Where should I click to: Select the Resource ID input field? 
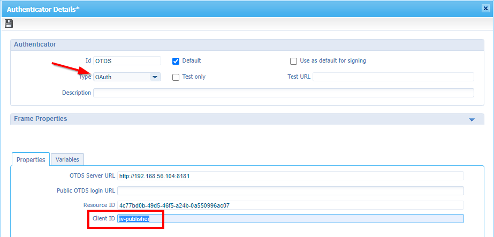click(x=290, y=205)
